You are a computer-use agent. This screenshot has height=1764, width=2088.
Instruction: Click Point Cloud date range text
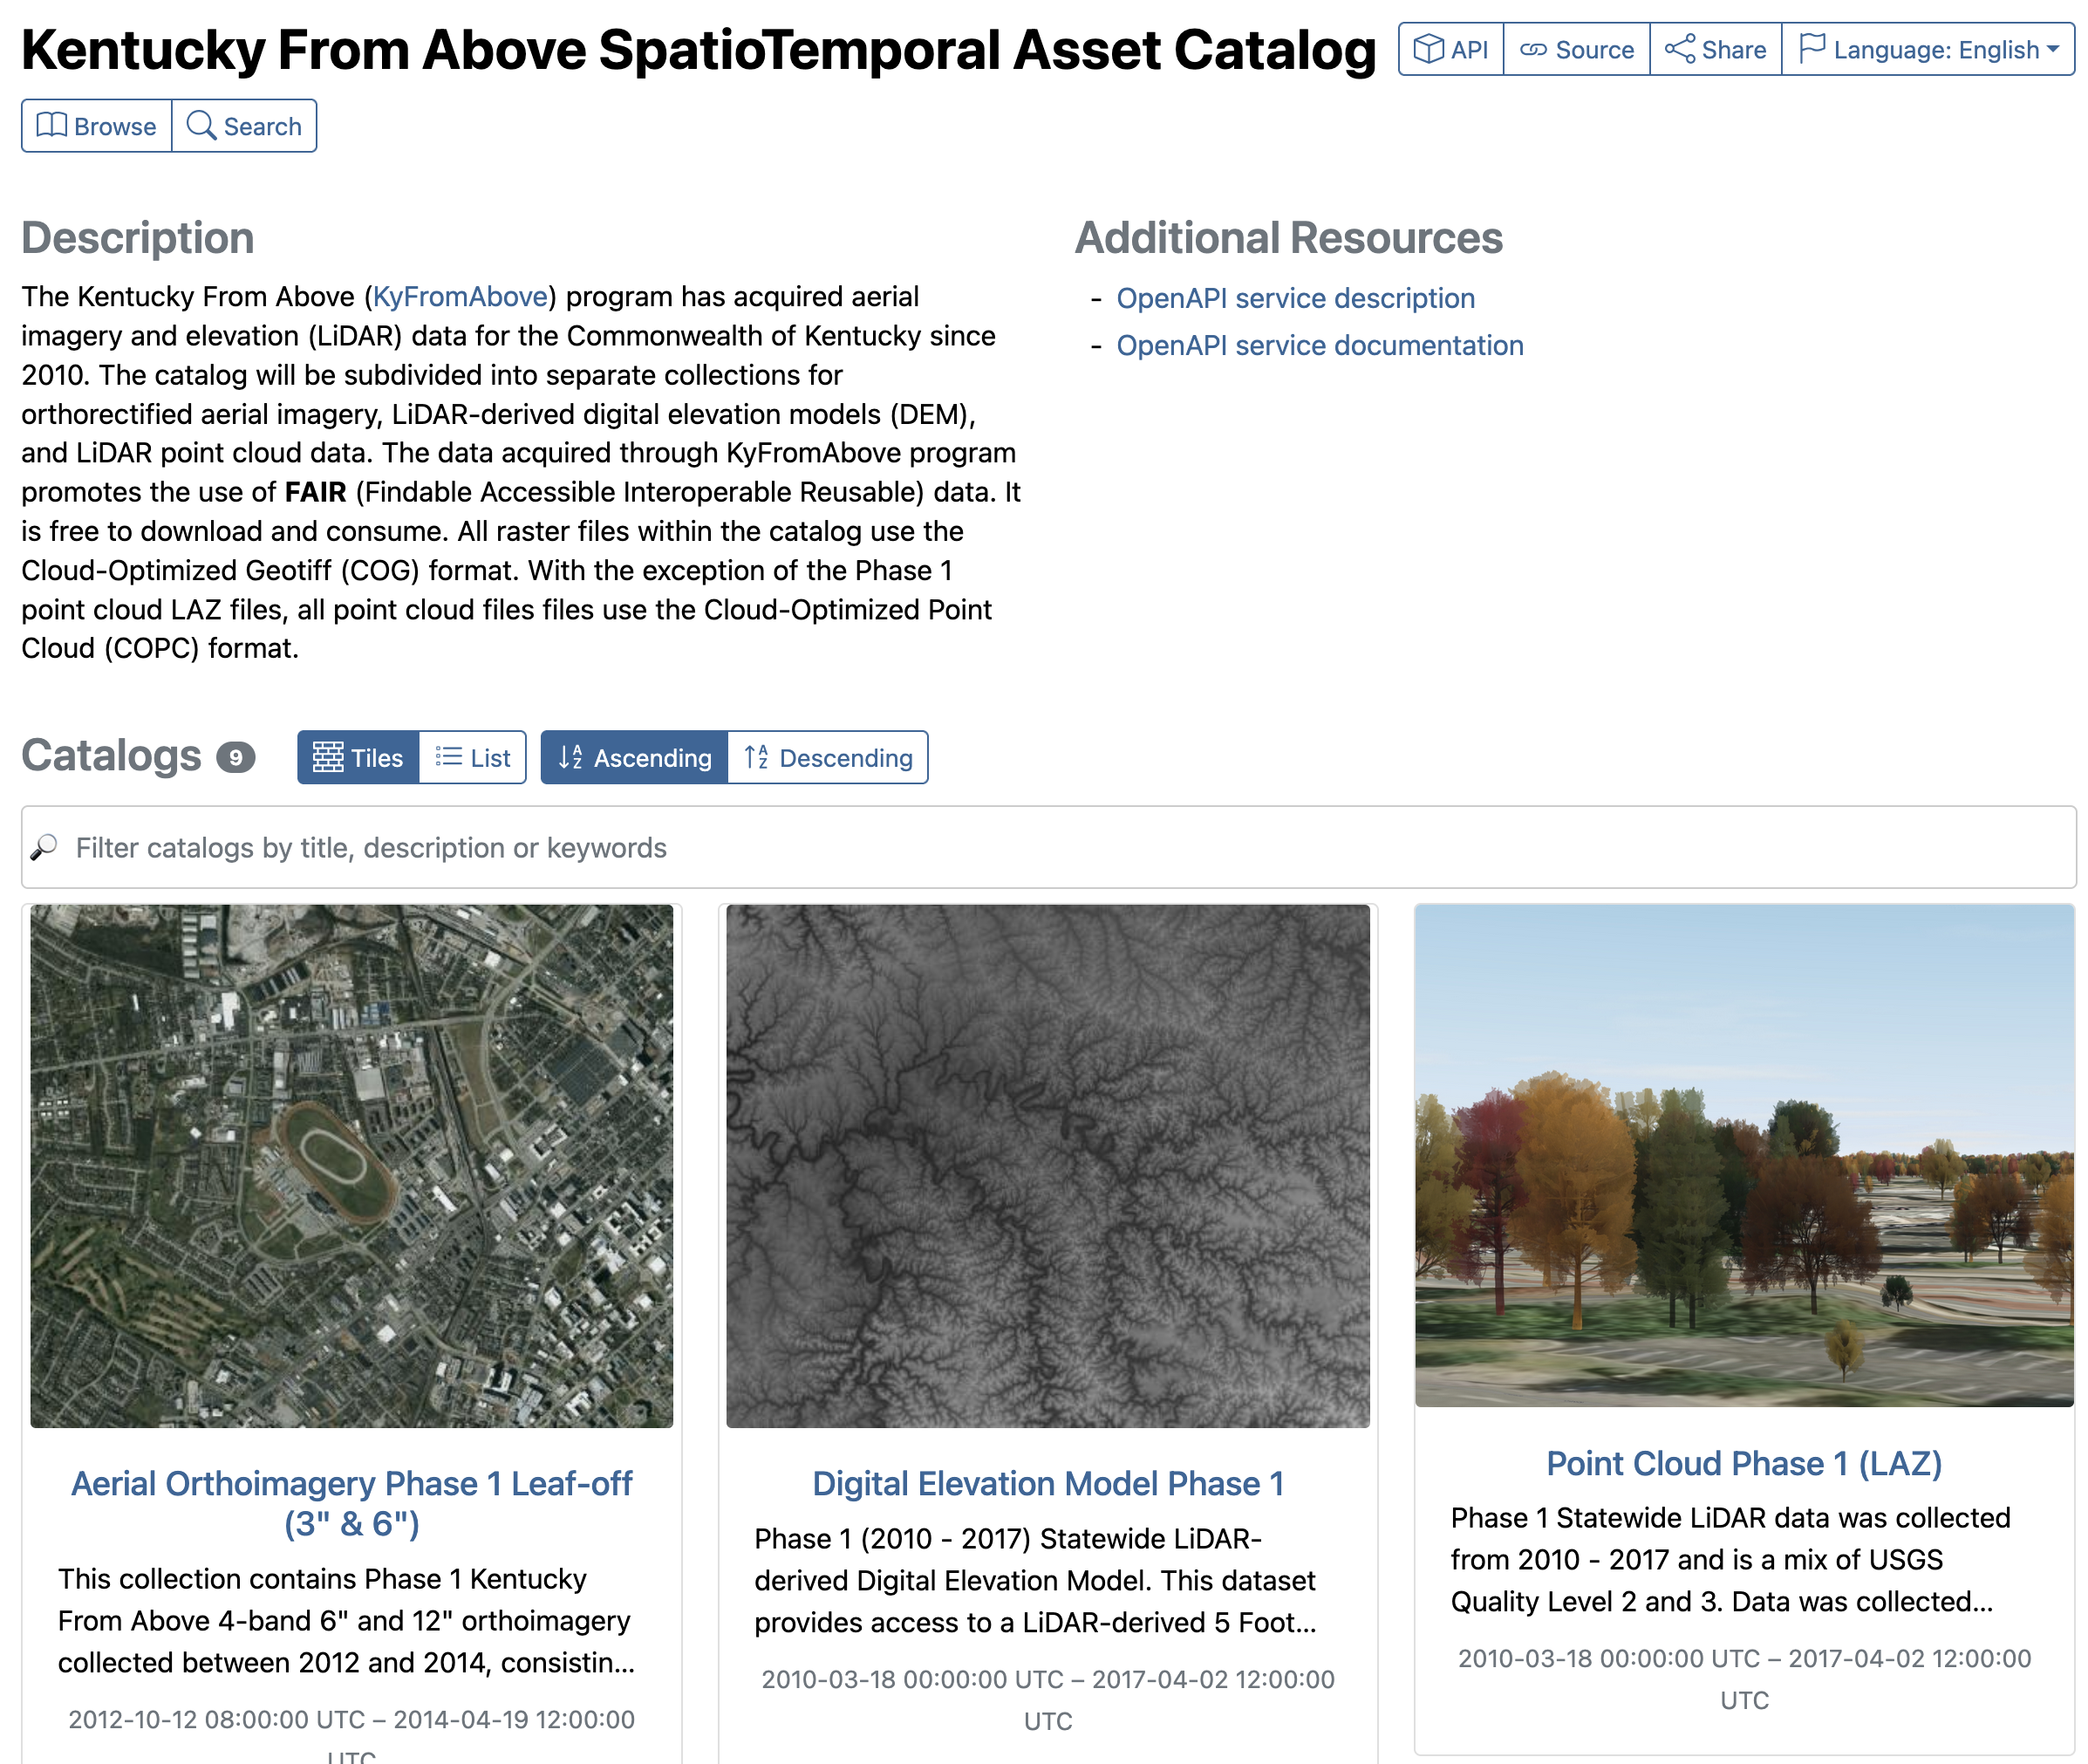pos(1744,1679)
